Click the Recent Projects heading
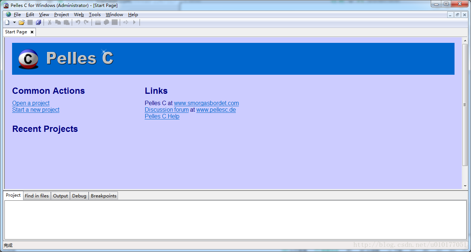 tap(45, 129)
